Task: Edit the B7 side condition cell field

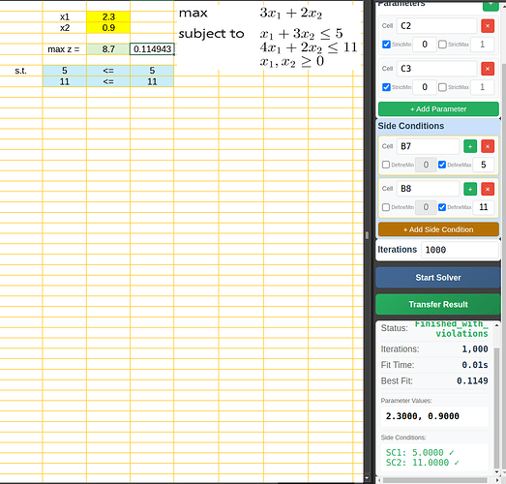Action: 428,146
